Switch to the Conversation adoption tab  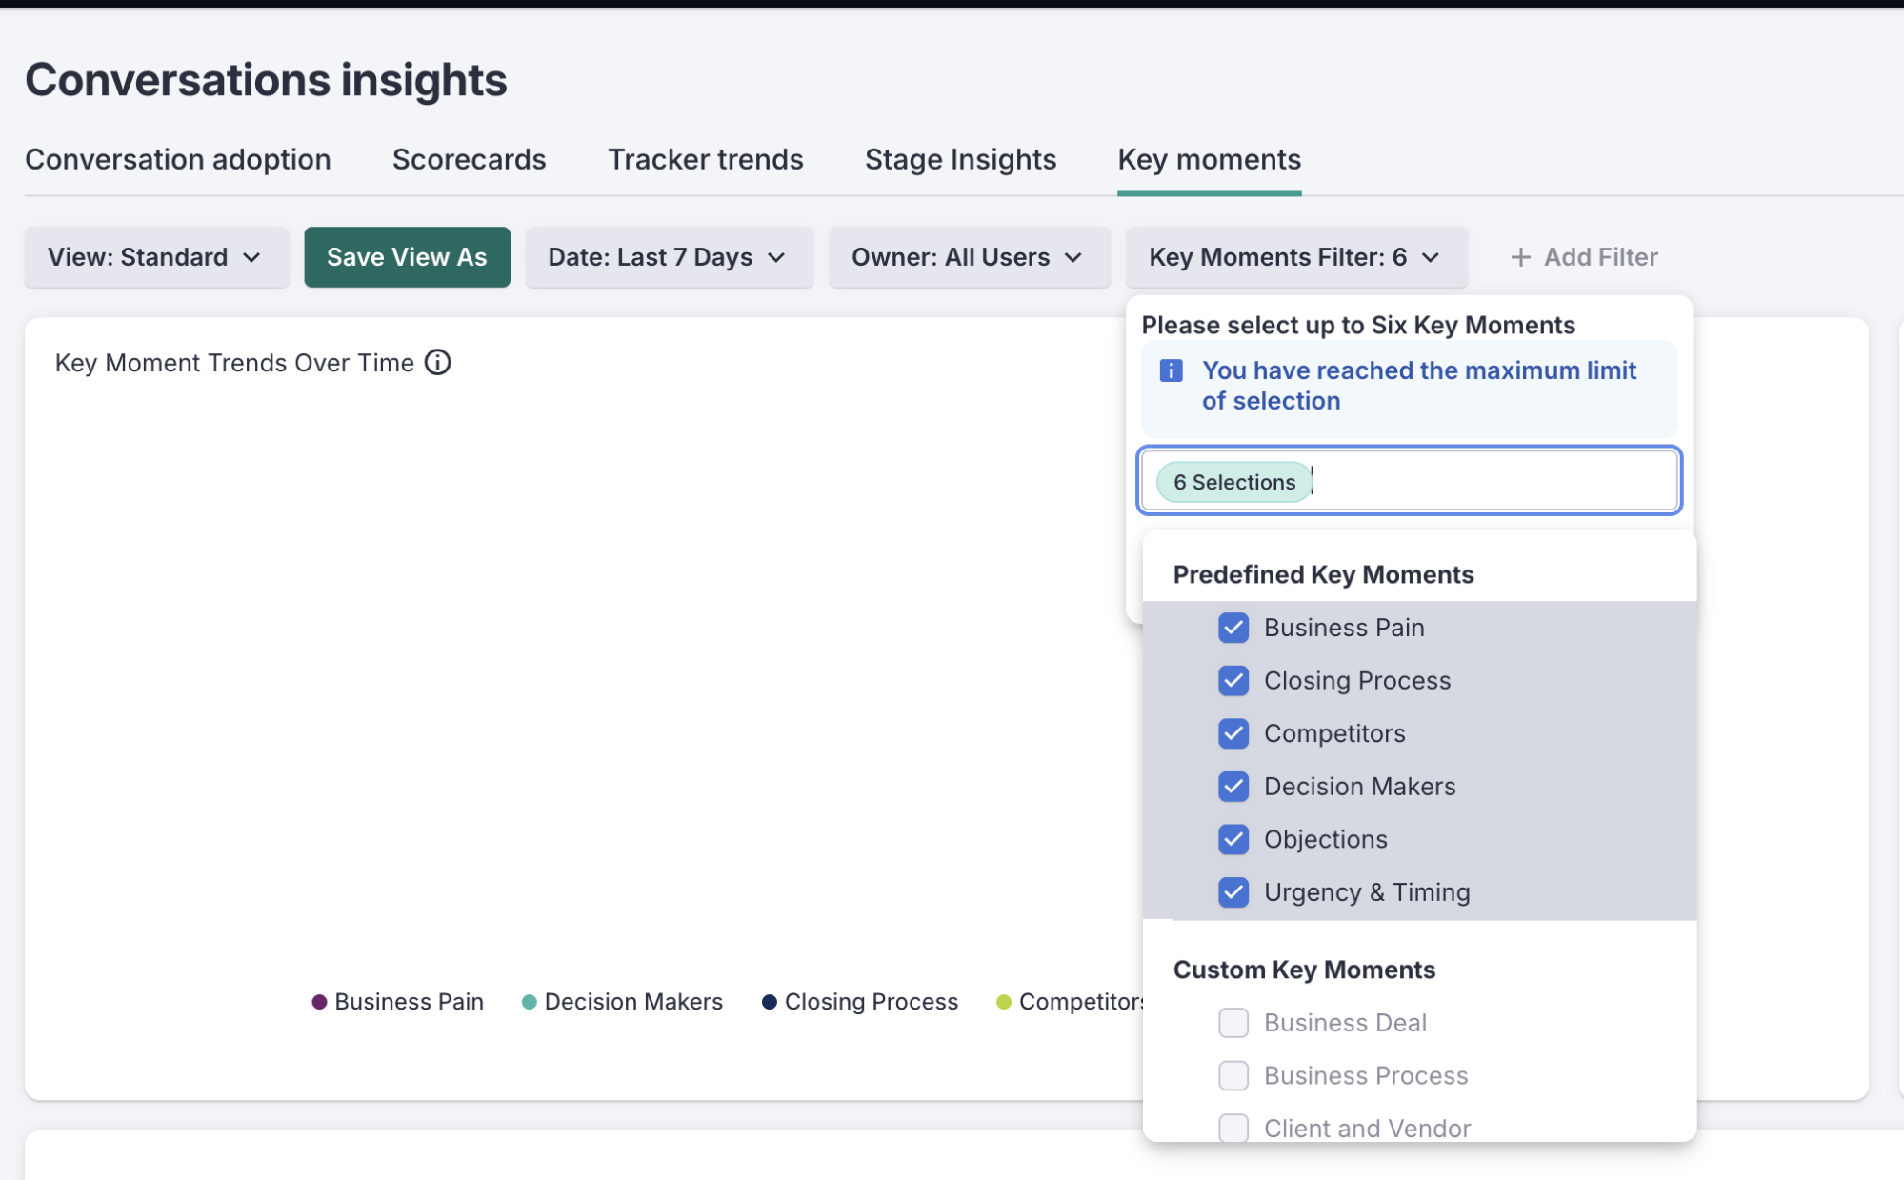point(178,159)
